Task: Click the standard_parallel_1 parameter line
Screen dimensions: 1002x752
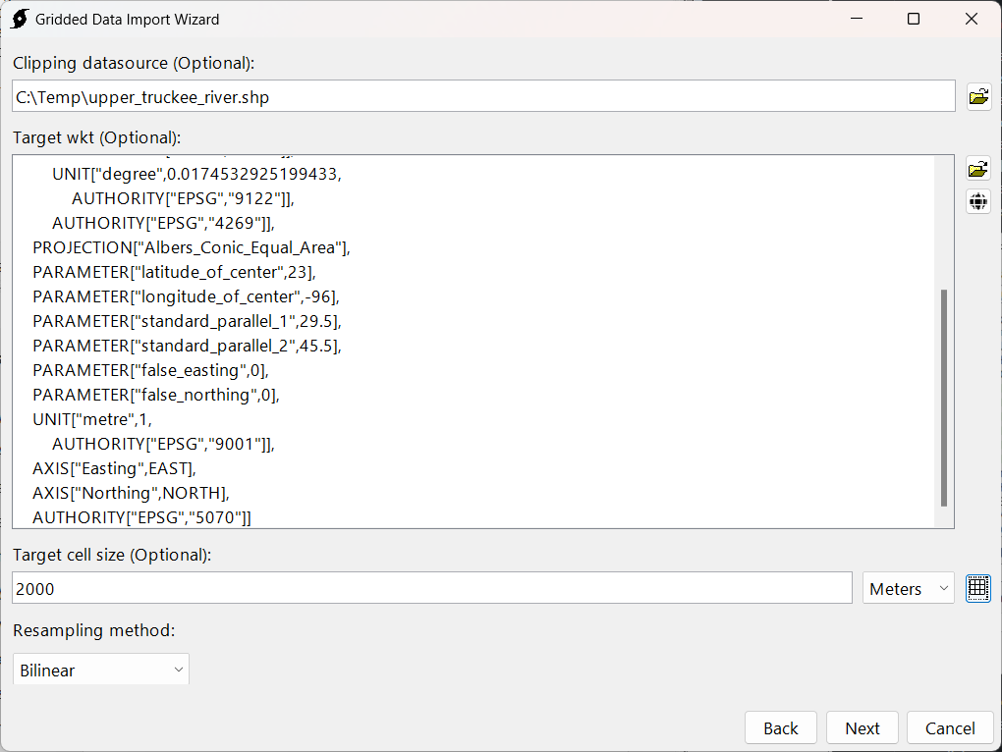Action: click(187, 321)
